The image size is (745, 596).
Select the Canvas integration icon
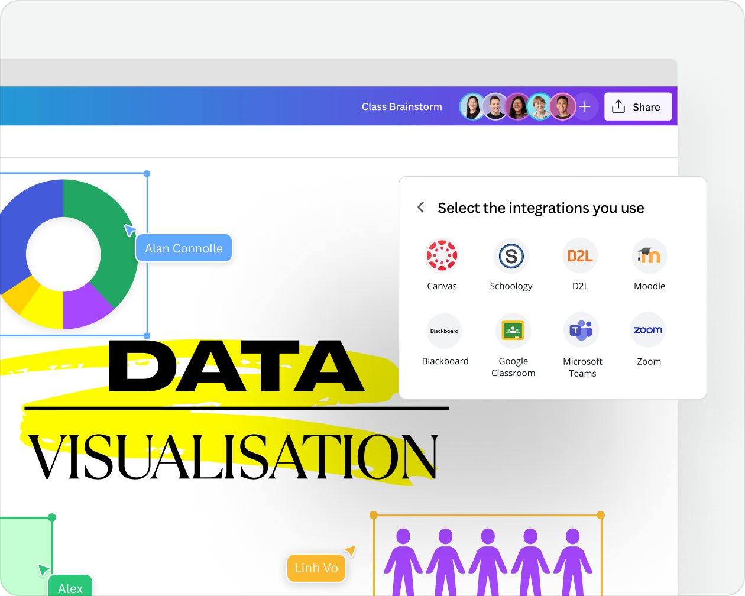pos(442,255)
